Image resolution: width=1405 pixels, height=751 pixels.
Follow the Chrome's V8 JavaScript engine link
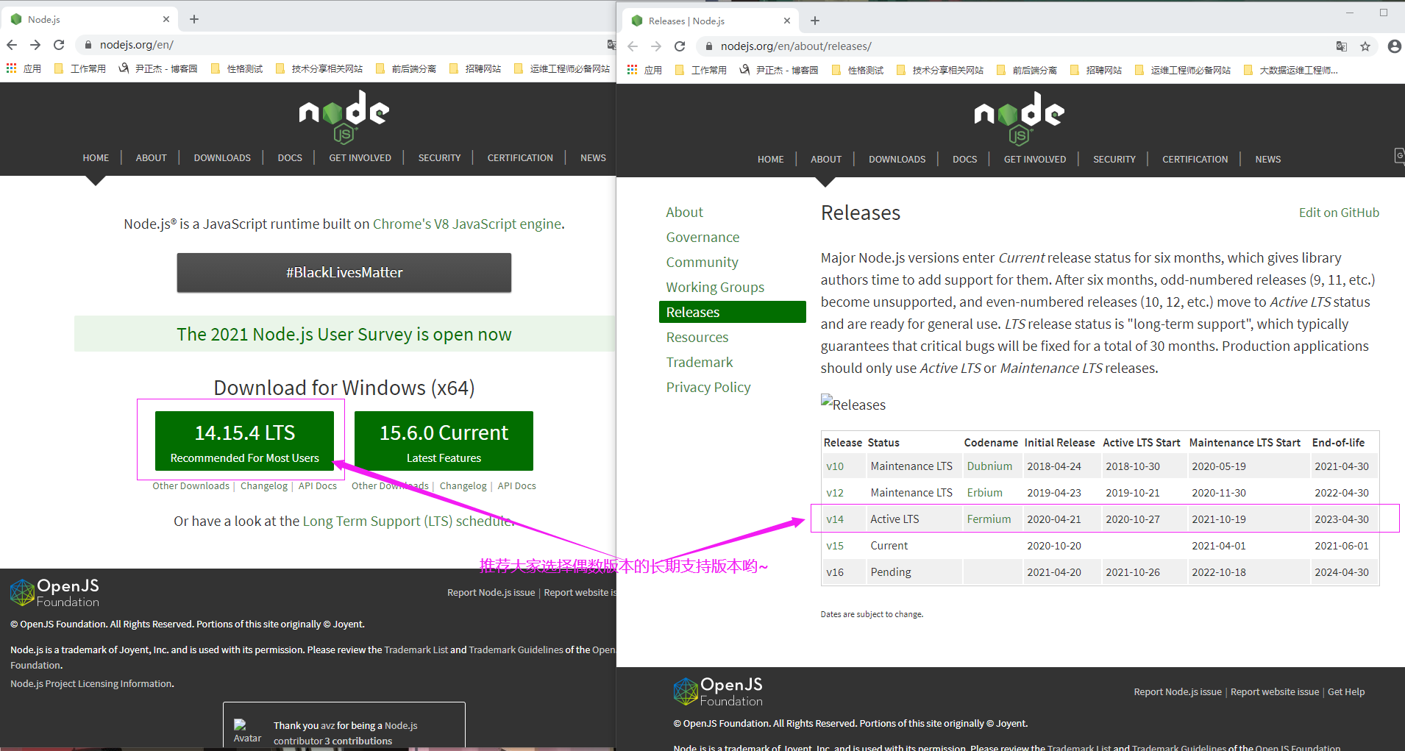coord(467,224)
